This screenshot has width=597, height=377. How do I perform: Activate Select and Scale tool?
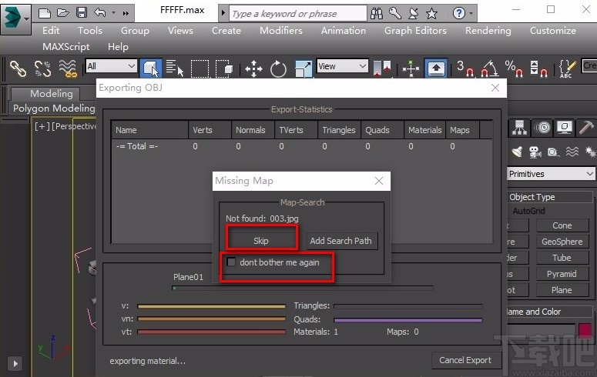tap(304, 68)
